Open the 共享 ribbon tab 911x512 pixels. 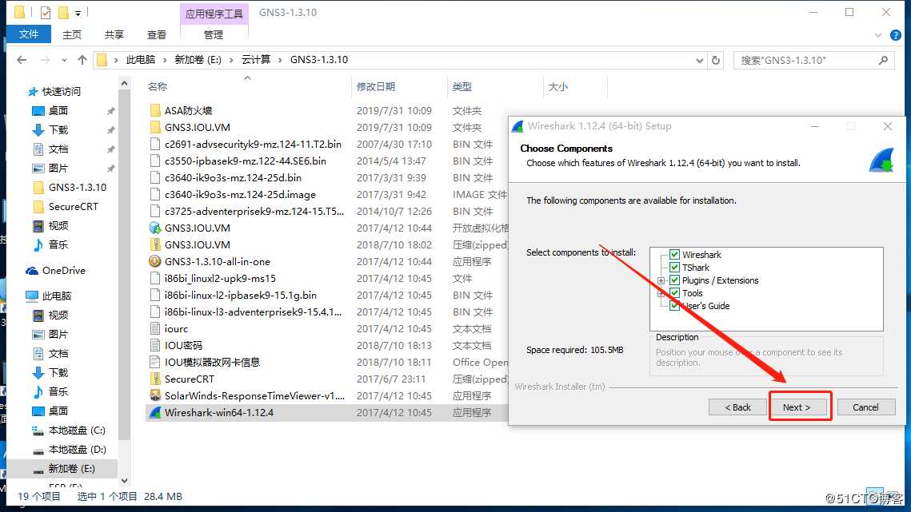click(114, 35)
